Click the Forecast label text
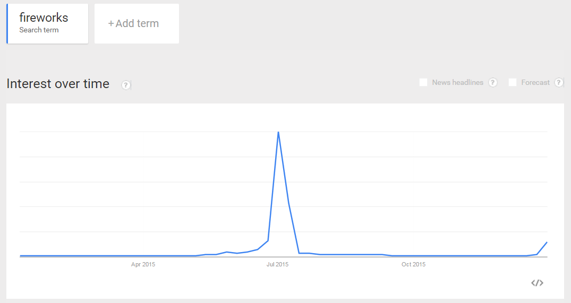Screen dimensions: 571x303 point(535,83)
